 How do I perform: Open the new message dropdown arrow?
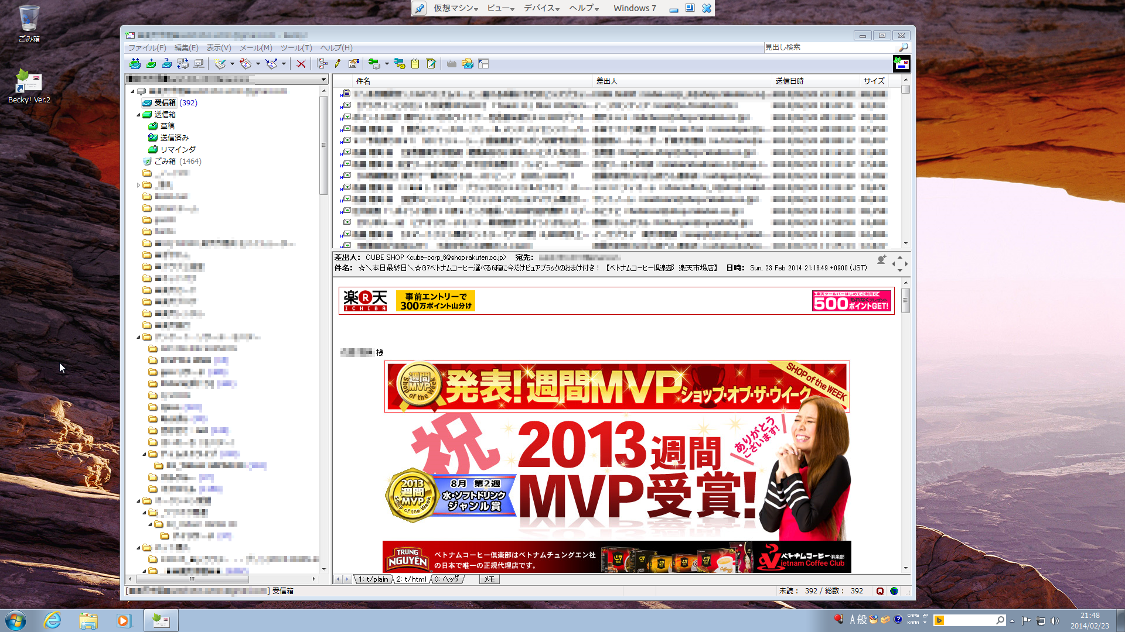pos(232,64)
